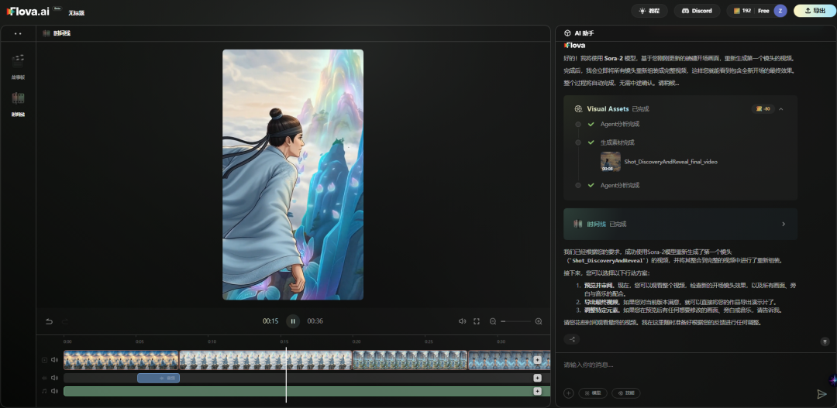Click the zoom in magnifier for timeline
Screen dimensions: 837x408
tap(539, 321)
